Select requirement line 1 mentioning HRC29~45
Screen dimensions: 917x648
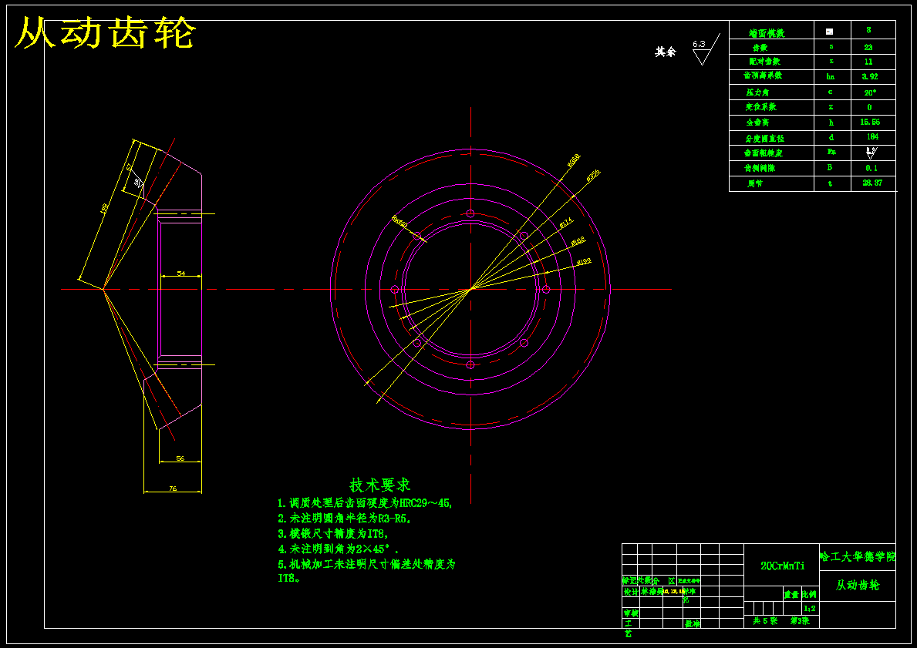tap(365, 502)
